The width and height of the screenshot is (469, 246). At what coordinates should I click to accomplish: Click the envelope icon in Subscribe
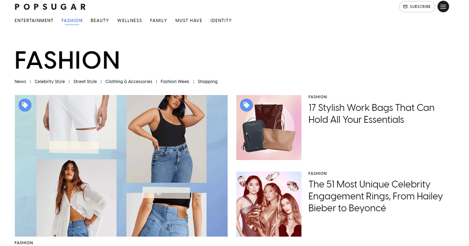[405, 7]
